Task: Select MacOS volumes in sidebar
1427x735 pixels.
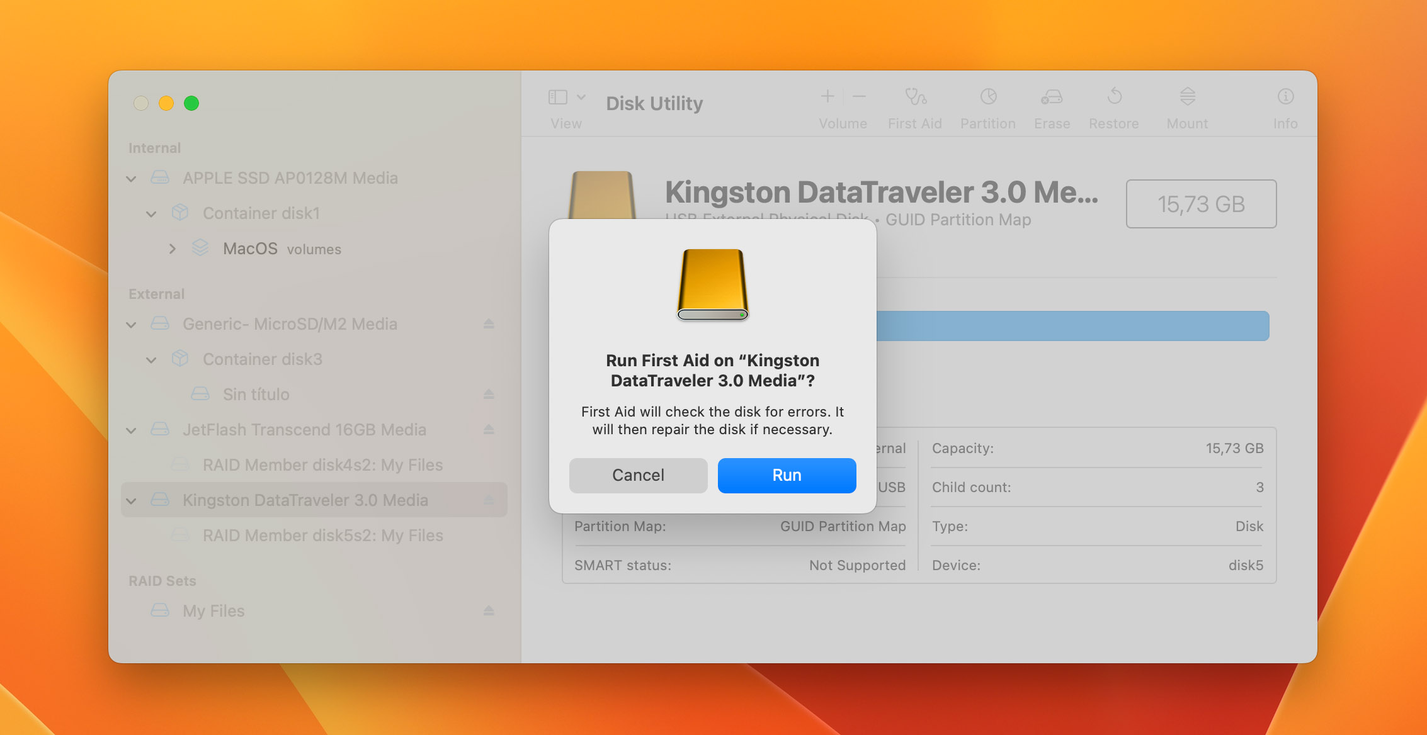Action: coord(314,249)
